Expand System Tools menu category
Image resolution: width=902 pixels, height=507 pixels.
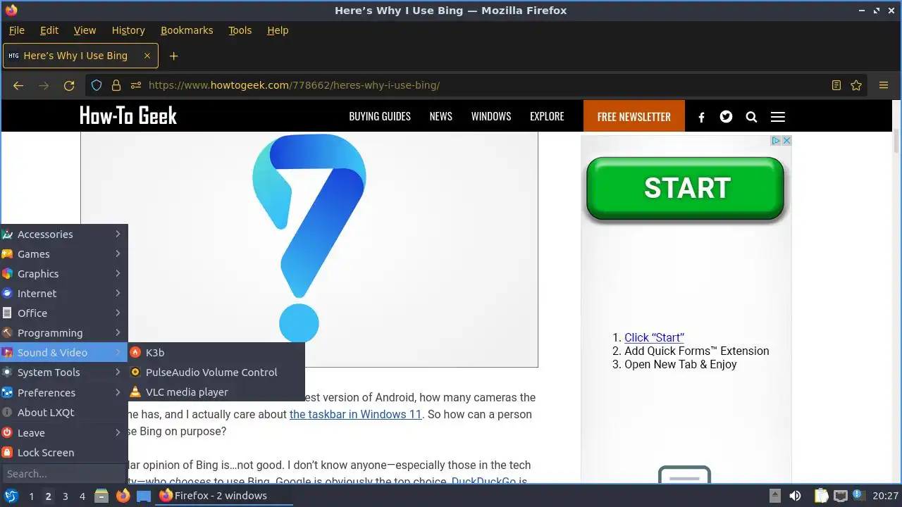tap(63, 373)
